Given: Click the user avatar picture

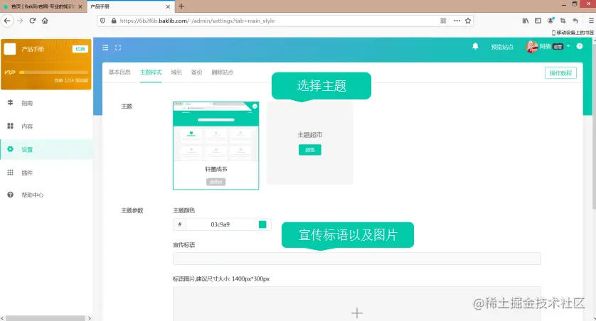Looking at the screenshot, I should (x=531, y=47).
